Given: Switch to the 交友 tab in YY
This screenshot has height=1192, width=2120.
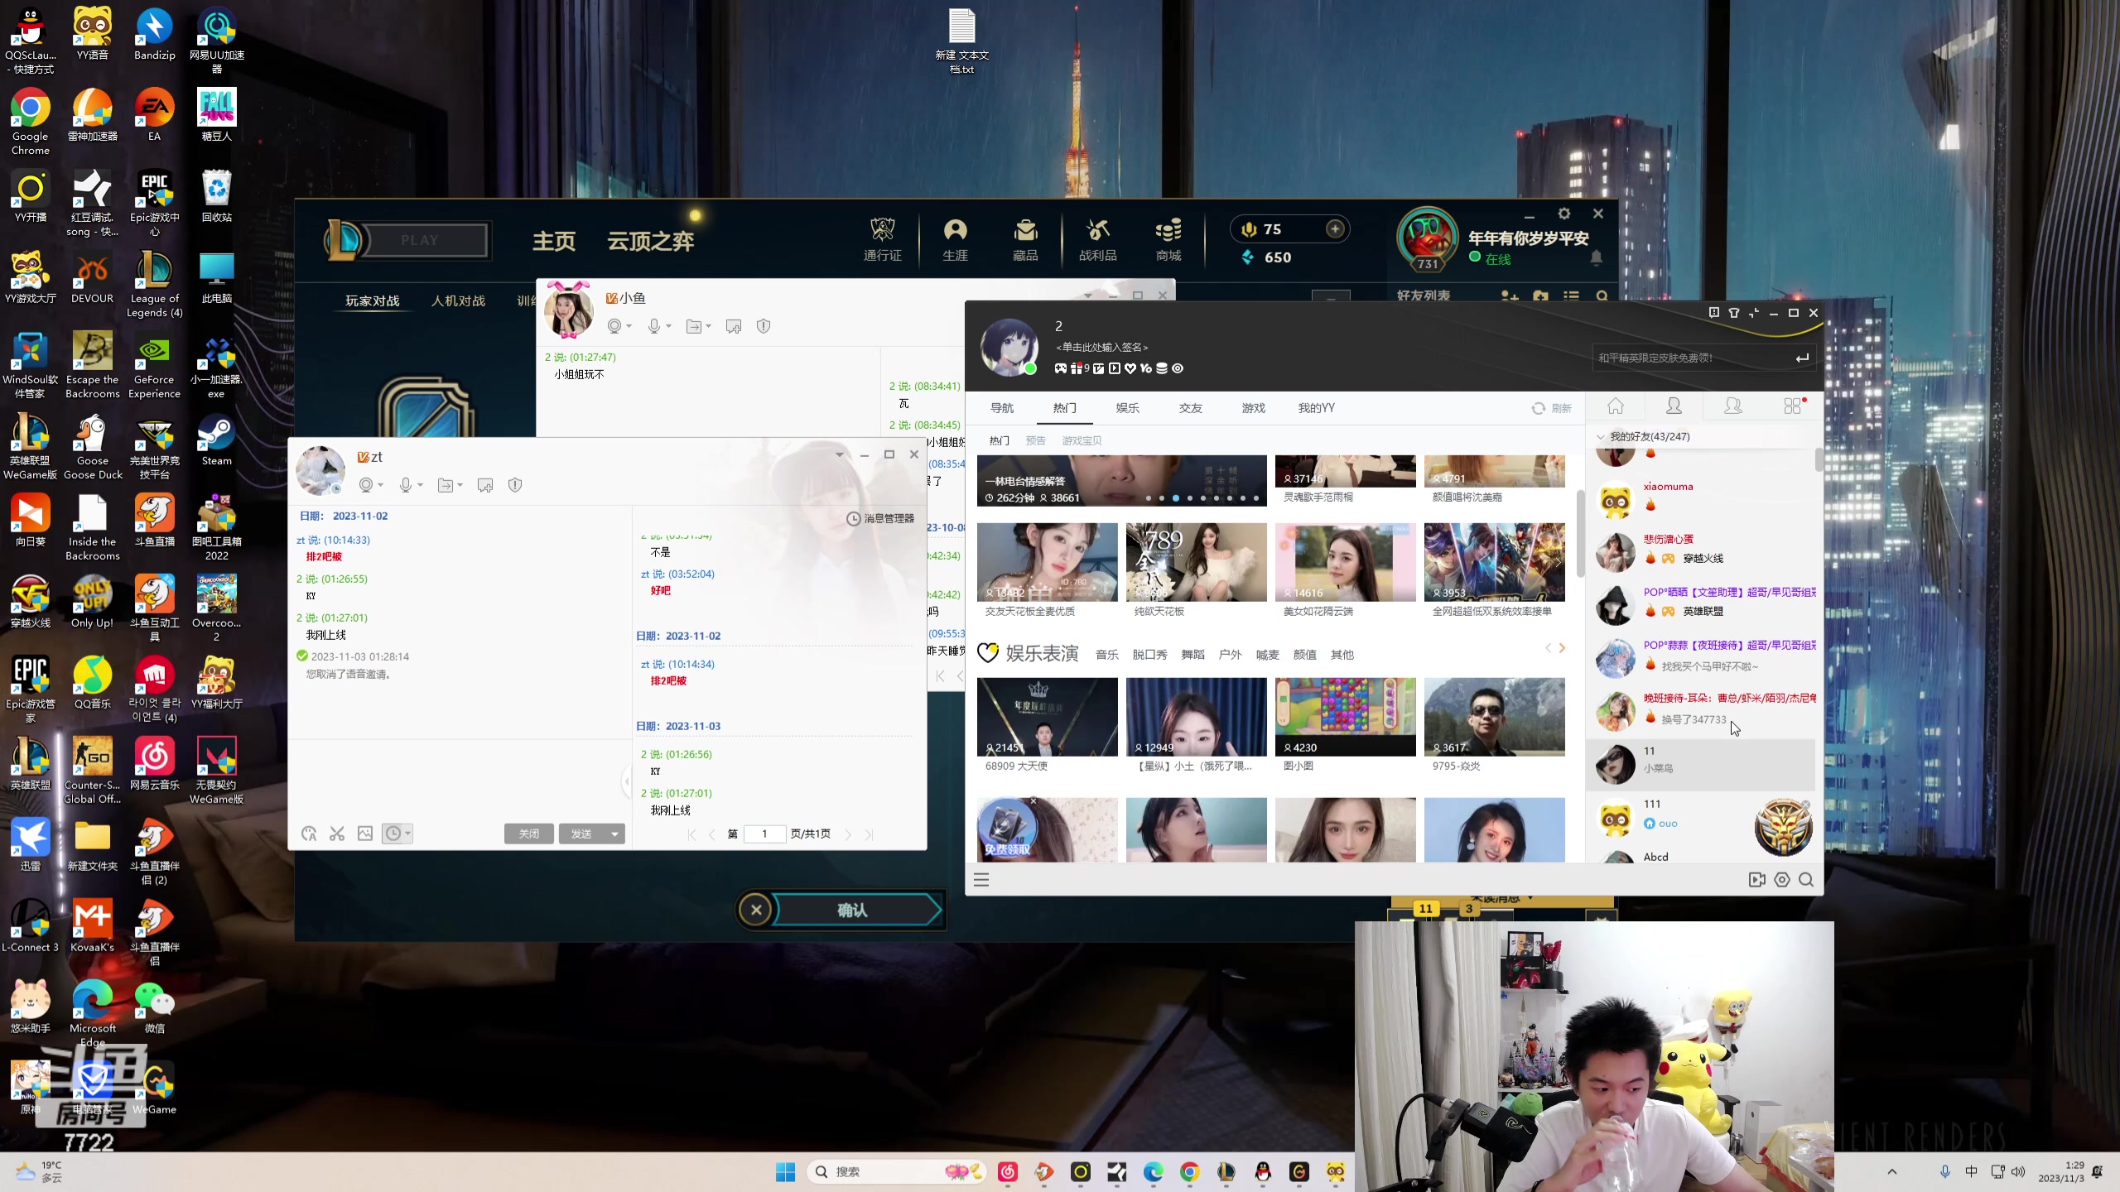Looking at the screenshot, I should 1191,408.
